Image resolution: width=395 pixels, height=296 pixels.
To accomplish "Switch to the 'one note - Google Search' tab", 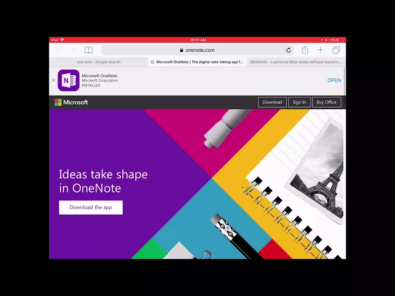I will [99, 62].
